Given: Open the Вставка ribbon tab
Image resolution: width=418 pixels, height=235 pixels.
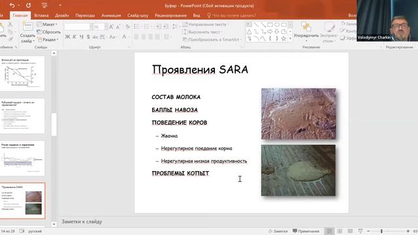Looking at the screenshot, I should pos(41,16).
